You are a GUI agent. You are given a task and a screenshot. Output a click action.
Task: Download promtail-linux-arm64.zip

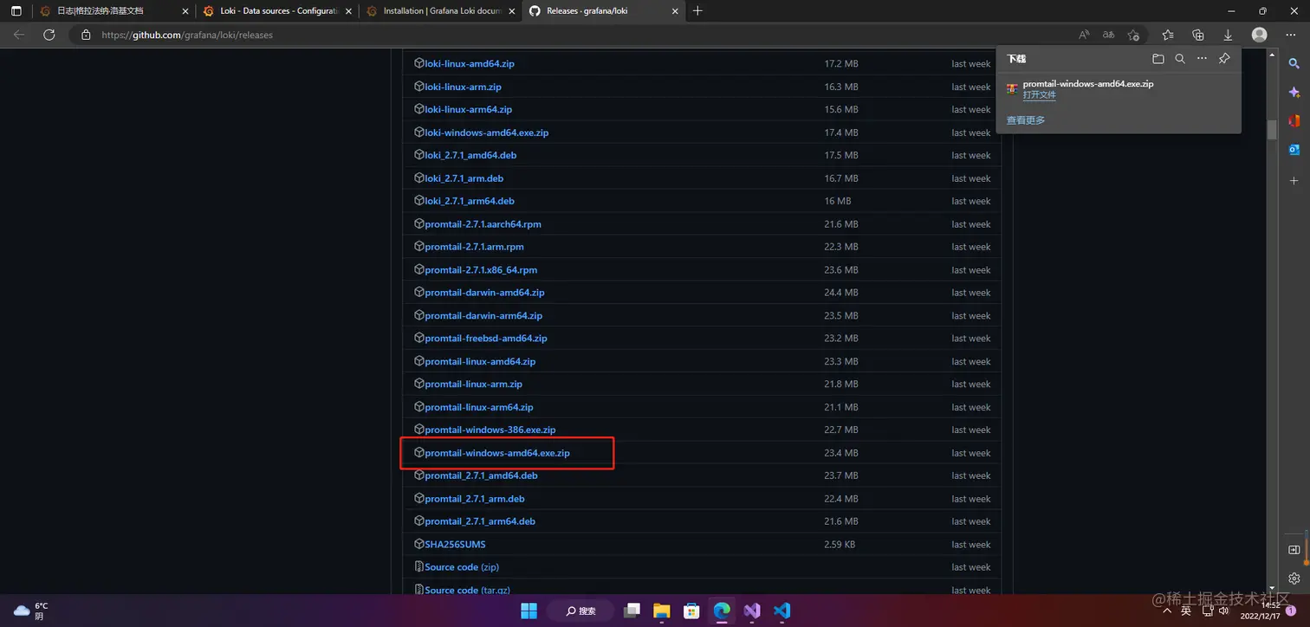point(479,407)
